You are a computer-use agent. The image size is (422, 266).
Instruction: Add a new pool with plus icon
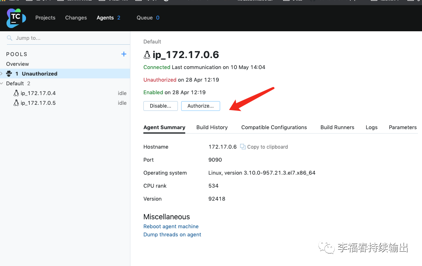coord(124,54)
